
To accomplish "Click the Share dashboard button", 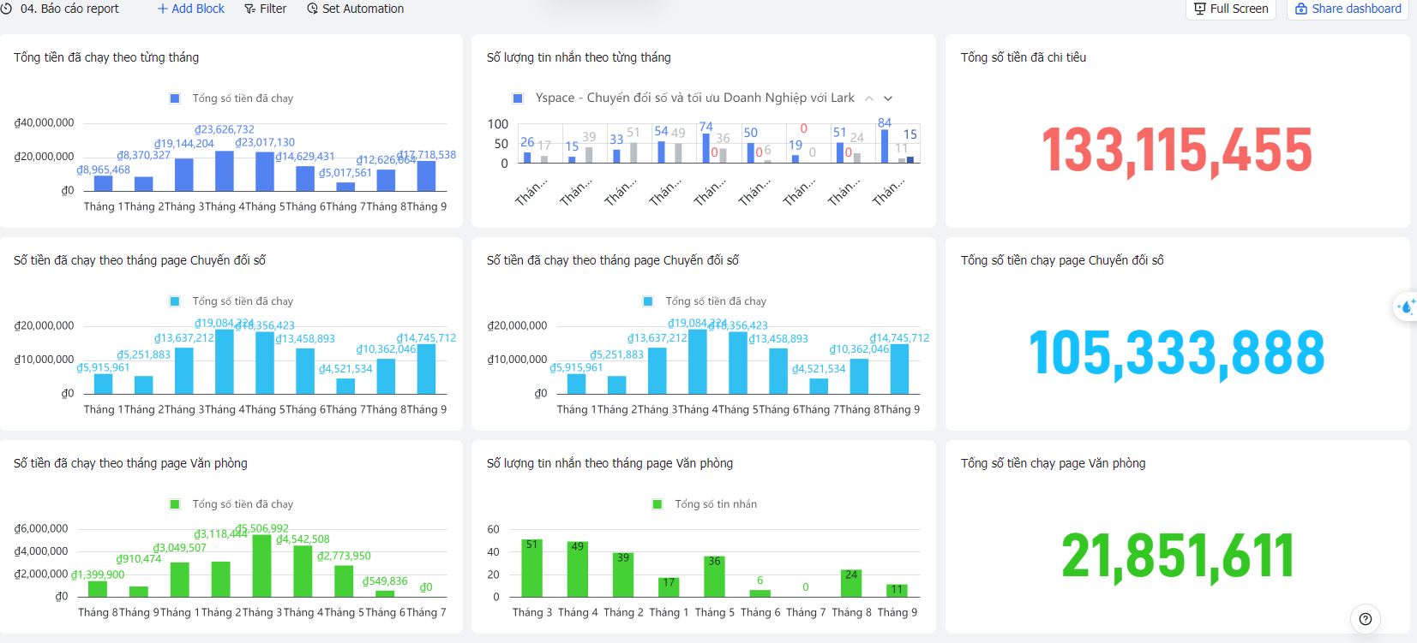I will (x=1348, y=9).
